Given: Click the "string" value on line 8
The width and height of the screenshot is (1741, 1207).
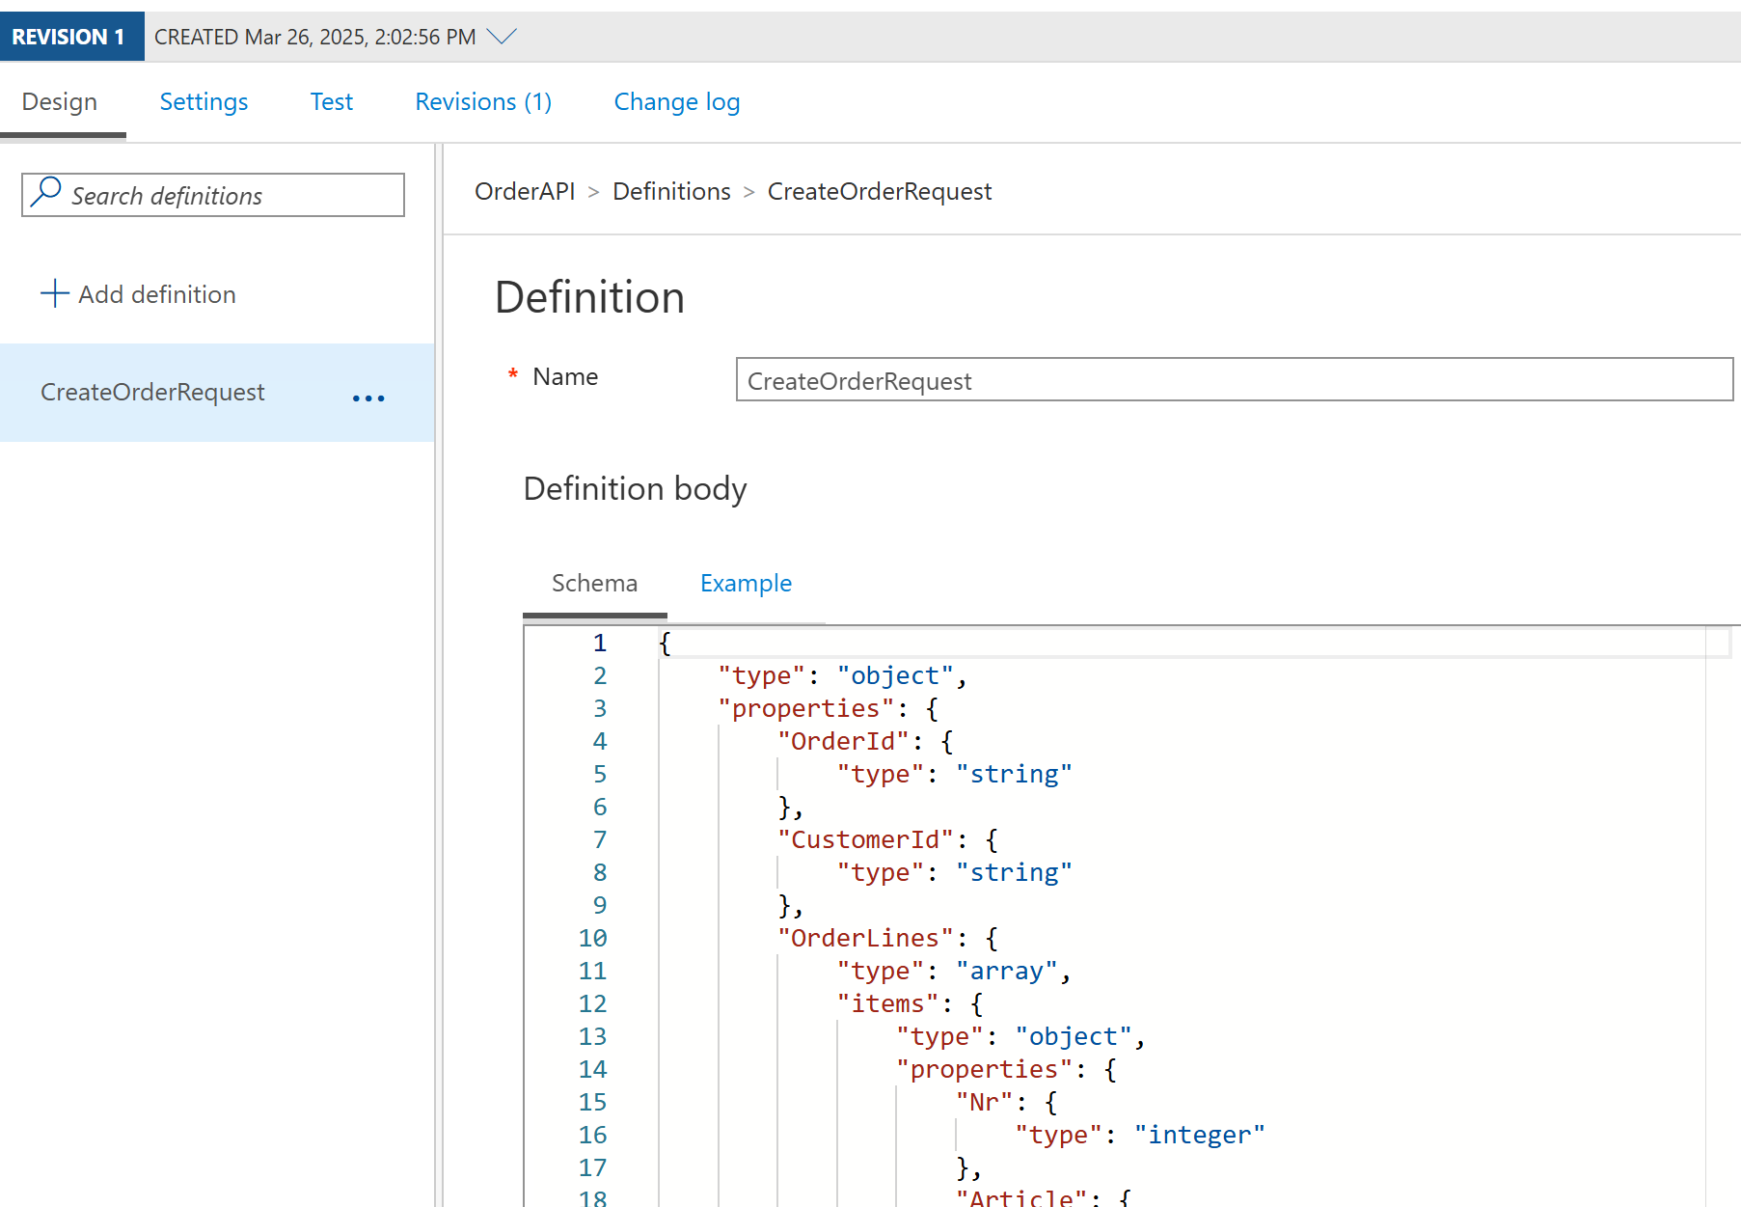Looking at the screenshot, I should pos(1014,872).
